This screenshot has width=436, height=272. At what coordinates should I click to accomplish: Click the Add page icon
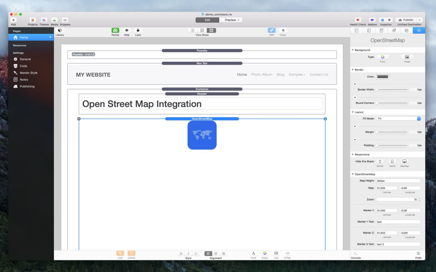(13, 20)
